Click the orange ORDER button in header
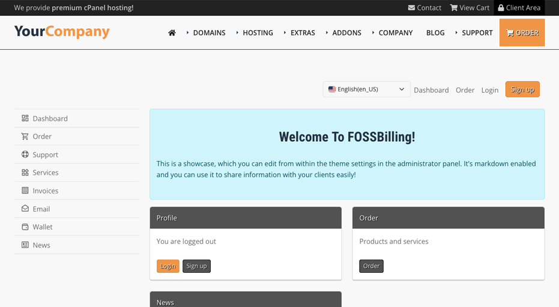Viewport: 559px width, 307px height. pyautogui.click(x=522, y=32)
